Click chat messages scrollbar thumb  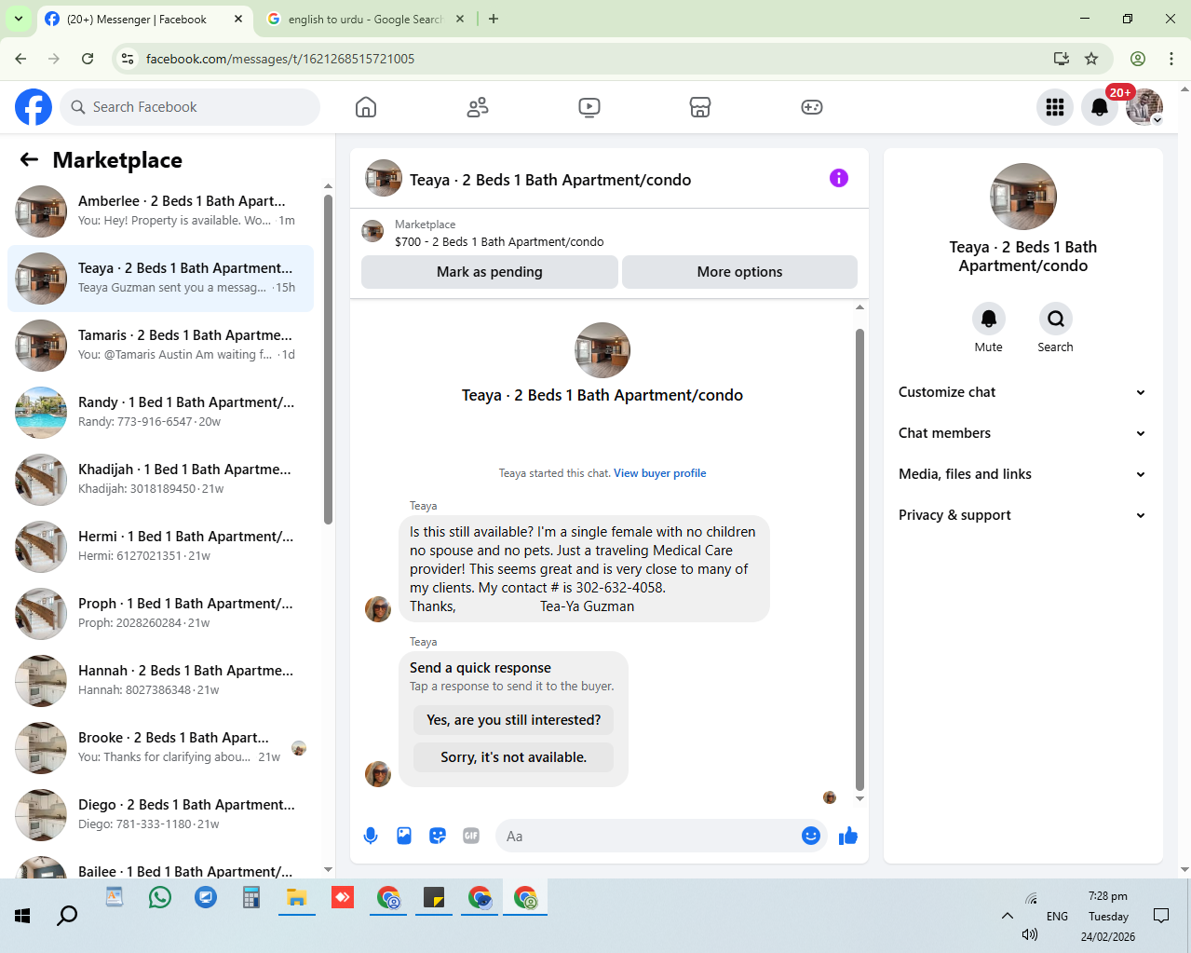859,559
